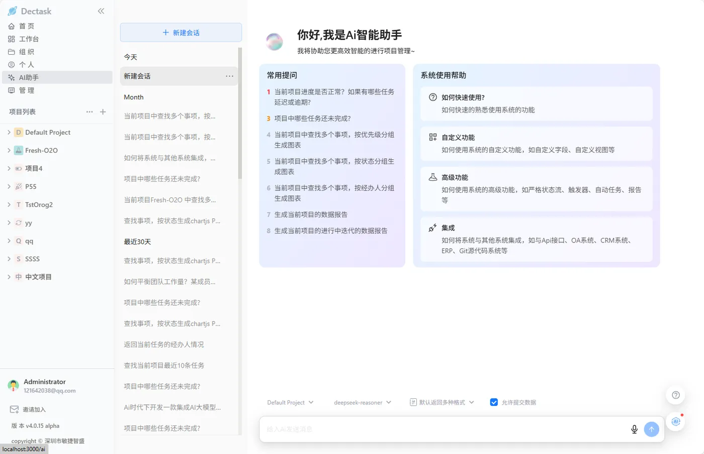This screenshot has width=704, height=454.
Task: Open the 如何快速使用 help card
Action: pyautogui.click(x=537, y=103)
